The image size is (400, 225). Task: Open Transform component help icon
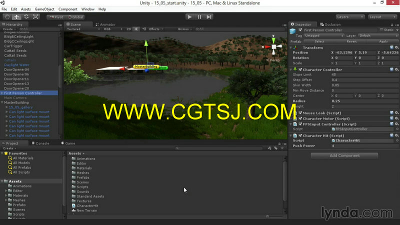click(x=391, y=47)
